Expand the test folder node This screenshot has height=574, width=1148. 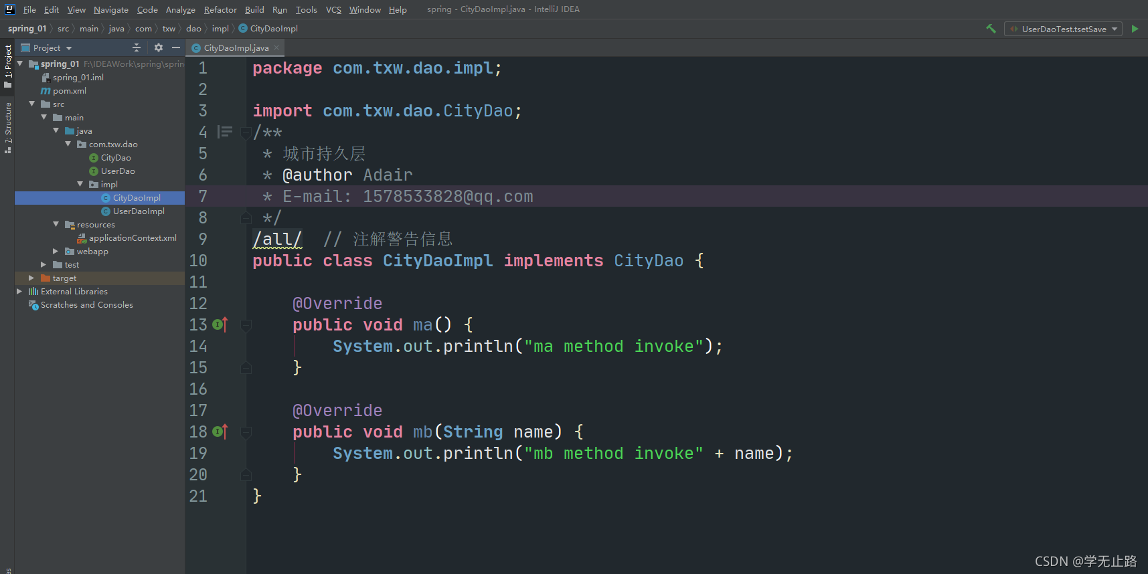tap(44, 264)
